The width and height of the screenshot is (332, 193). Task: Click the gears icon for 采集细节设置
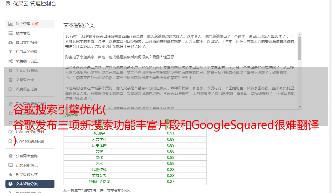tap(11, 61)
